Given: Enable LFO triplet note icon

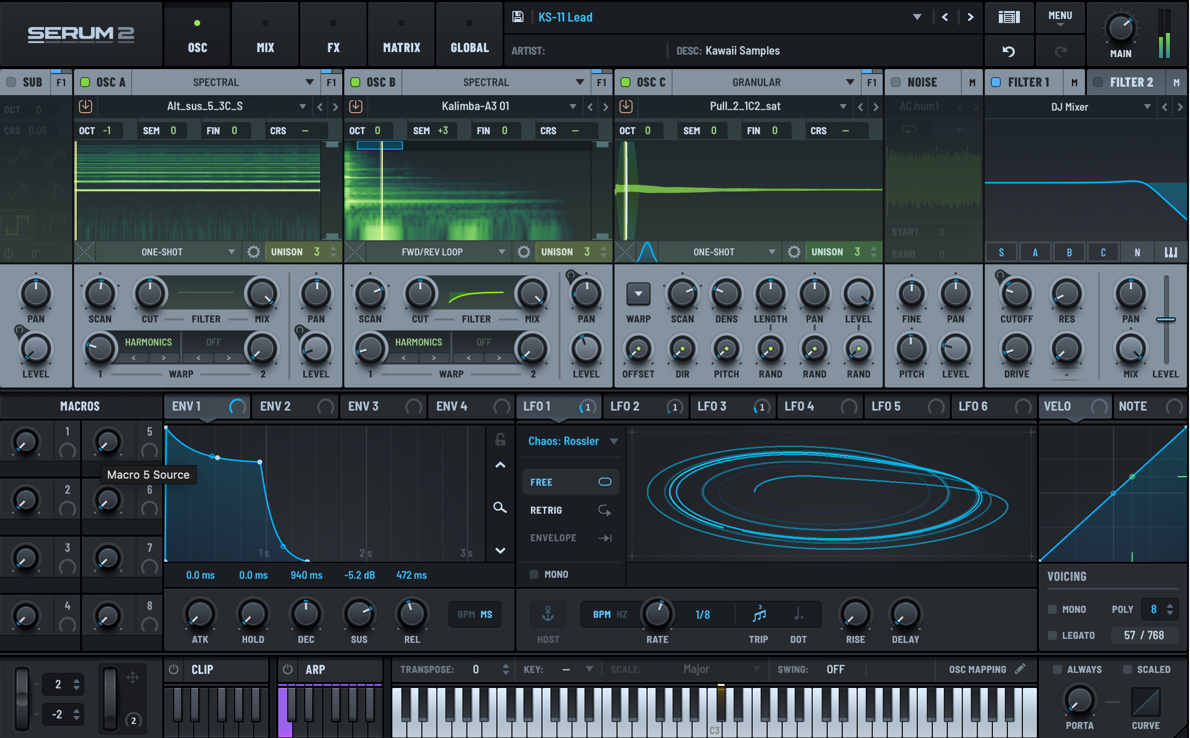Looking at the screenshot, I should point(759,614).
